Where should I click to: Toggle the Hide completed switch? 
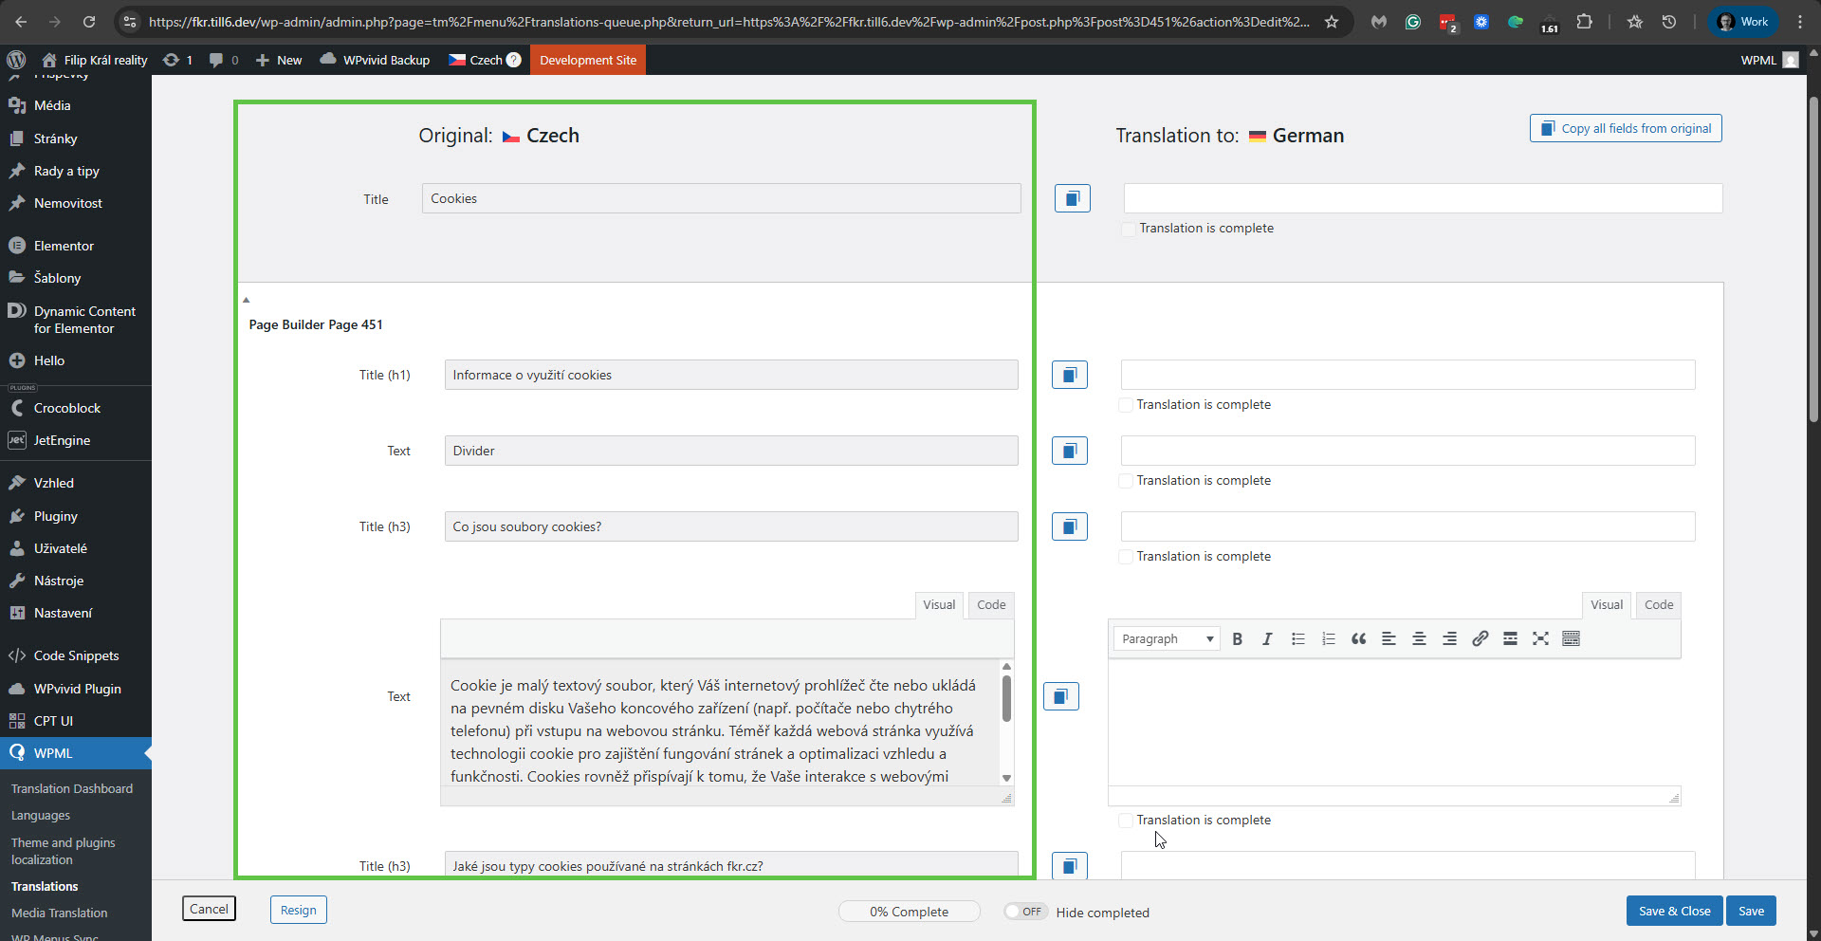tap(1024, 912)
